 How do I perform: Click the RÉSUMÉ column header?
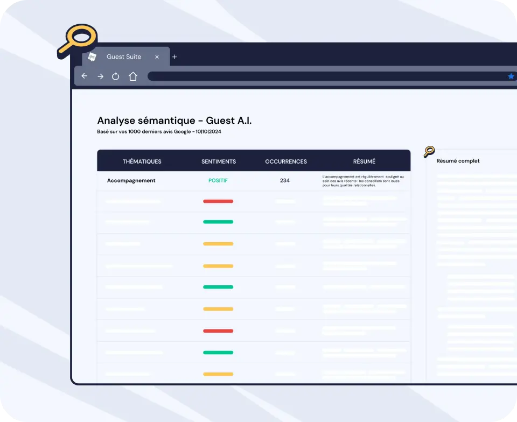pyautogui.click(x=364, y=161)
